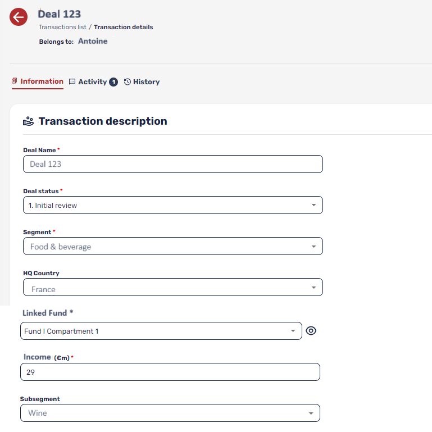Open the History tab
The height and width of the screenshot is (432, 432).
pyautogui.click(x=146, y=82)
